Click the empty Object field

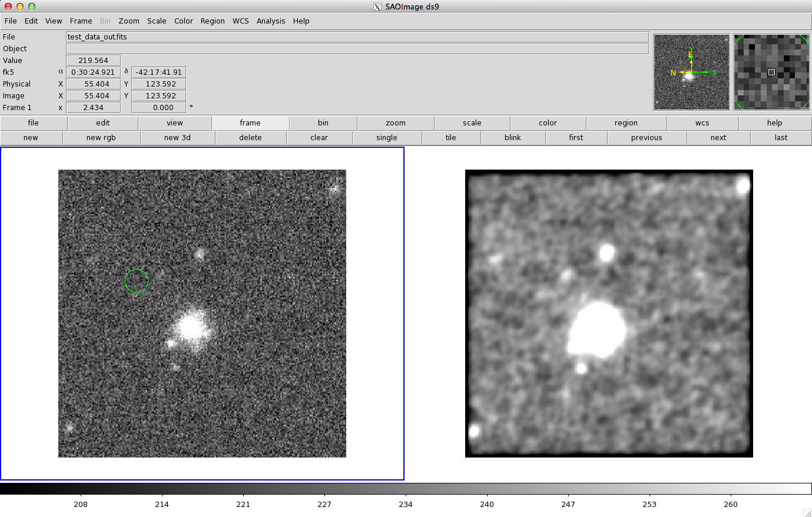[357, 49]
